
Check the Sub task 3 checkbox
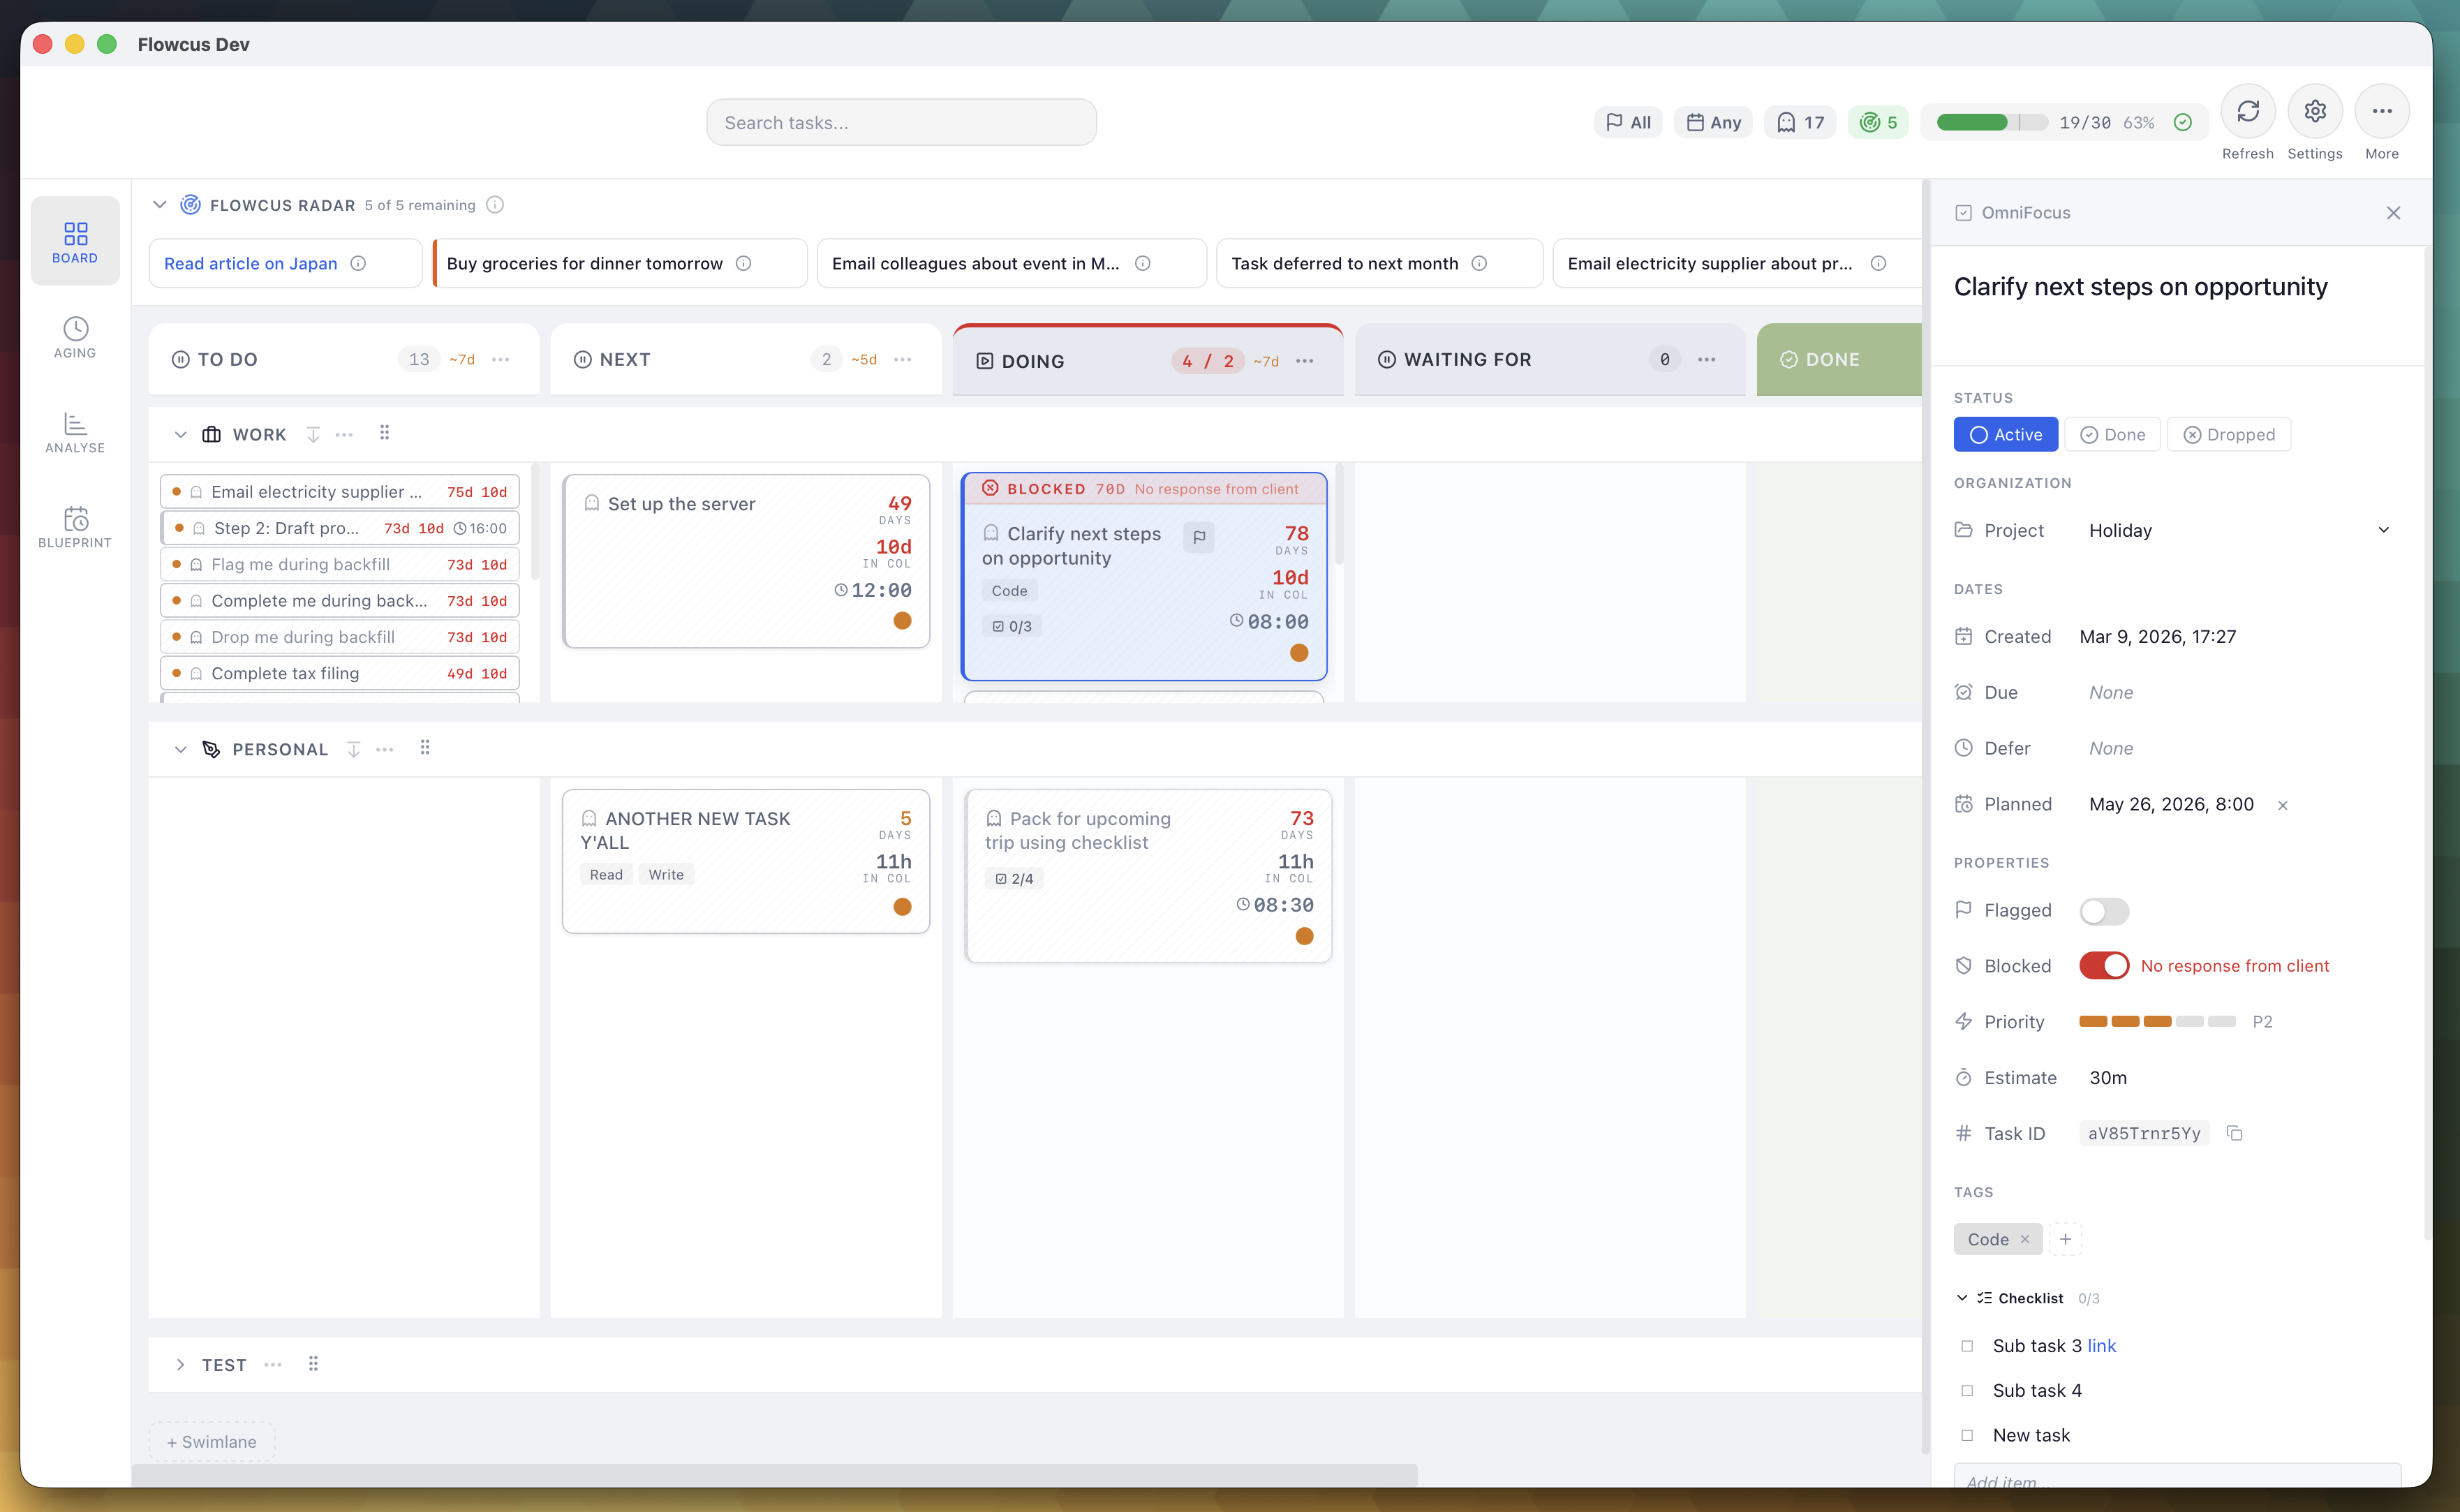[x=1967, y=1346]
